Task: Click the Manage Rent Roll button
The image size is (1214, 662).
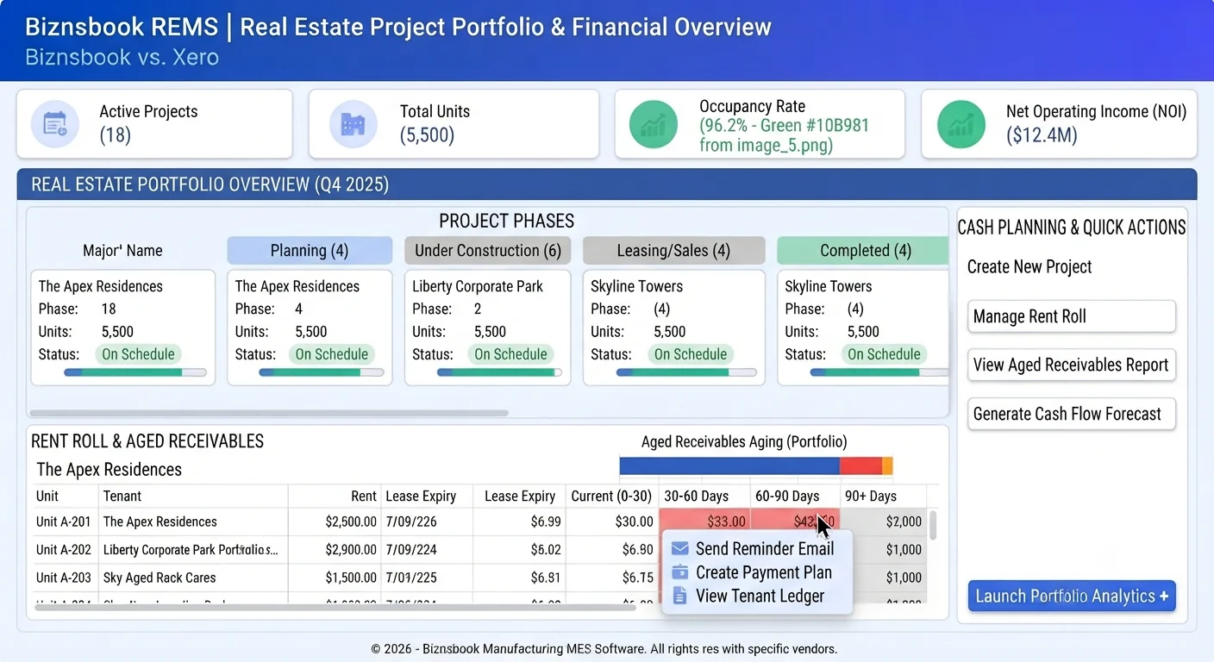Action: click(1072, 316)
